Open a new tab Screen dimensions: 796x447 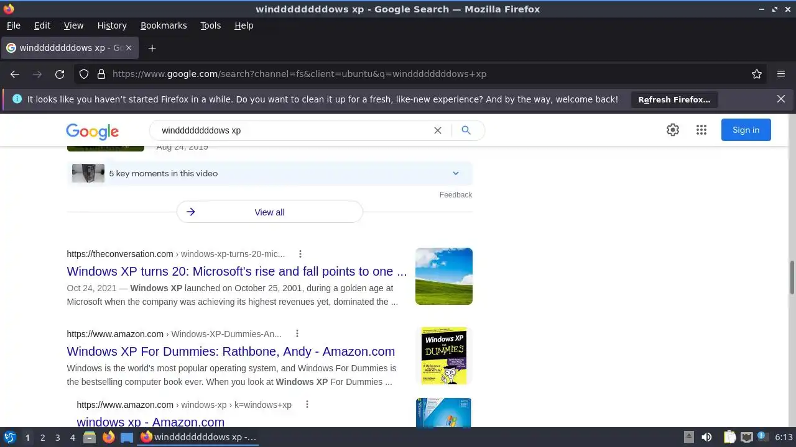click(152, 48)
